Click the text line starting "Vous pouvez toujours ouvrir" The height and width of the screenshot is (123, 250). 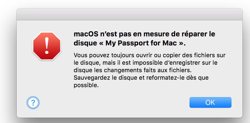pyautogui.click(x=149, y=55)
